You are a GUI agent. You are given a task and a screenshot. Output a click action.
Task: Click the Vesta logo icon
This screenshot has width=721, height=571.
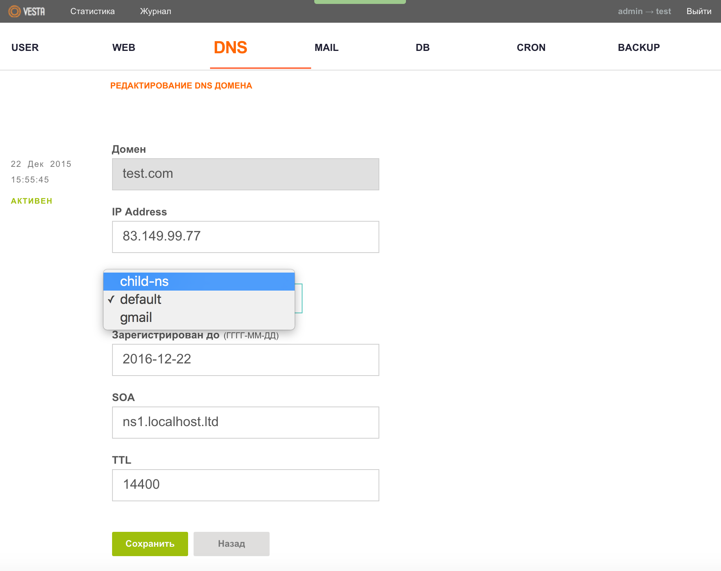point(27,11)
